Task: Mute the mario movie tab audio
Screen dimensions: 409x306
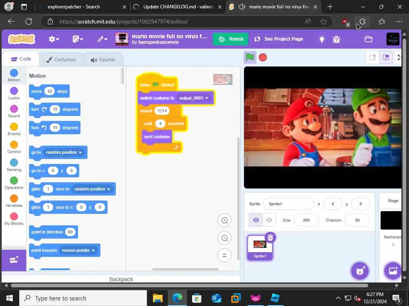Action: click(242, 7)
